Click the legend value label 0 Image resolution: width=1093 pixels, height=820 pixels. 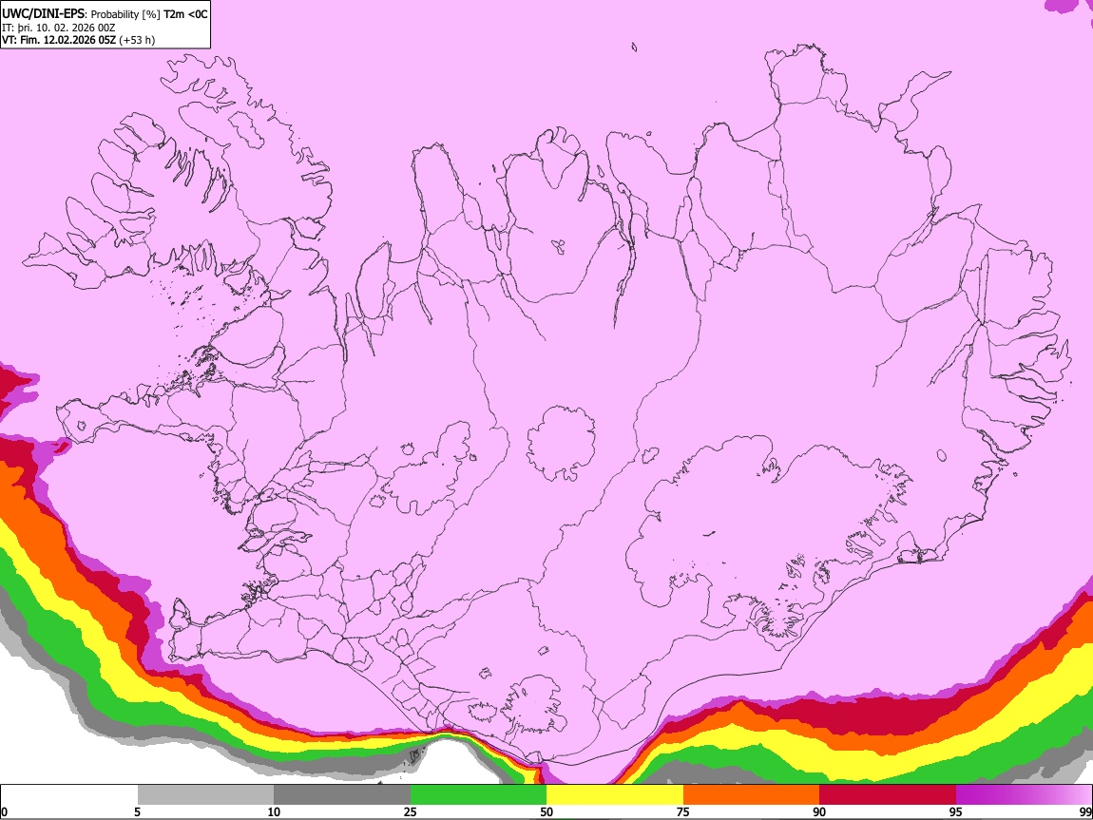pyautogui.click(x=5, y=811)
